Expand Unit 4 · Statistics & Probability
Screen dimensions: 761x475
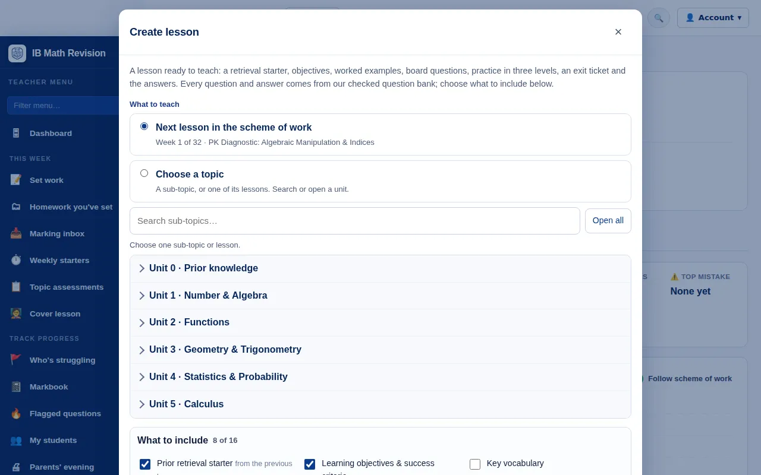(x=380, y=377)
